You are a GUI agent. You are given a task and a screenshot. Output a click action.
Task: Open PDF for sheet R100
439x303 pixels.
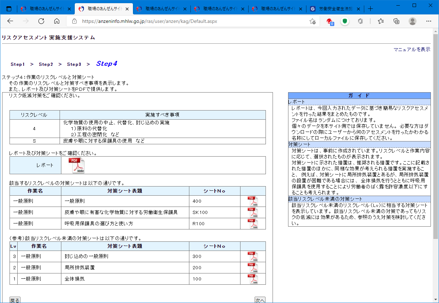(252, 224)
